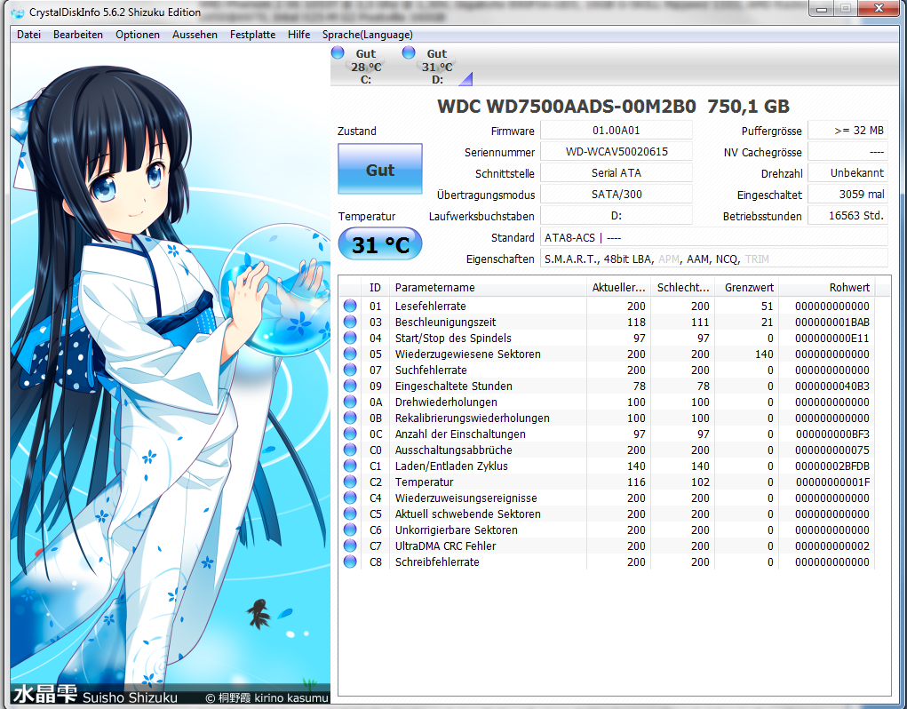Click raw value 000000001BAB
The height and width of the screenshot is (709, 907).
pyautogui.click(x=831, y=323)
